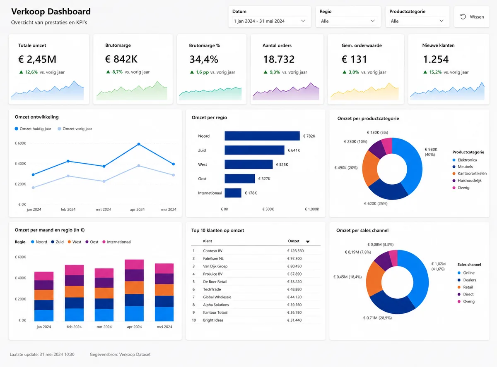The image size is (497, 367).
Task: Select Kantoorartikelen legend entry
Action: point(470,174)
